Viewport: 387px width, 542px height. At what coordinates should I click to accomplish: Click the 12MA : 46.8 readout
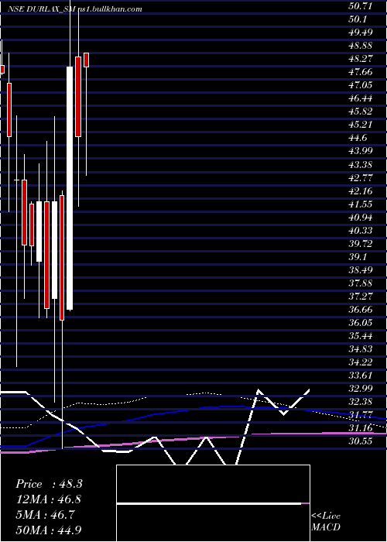coord(49,499)
